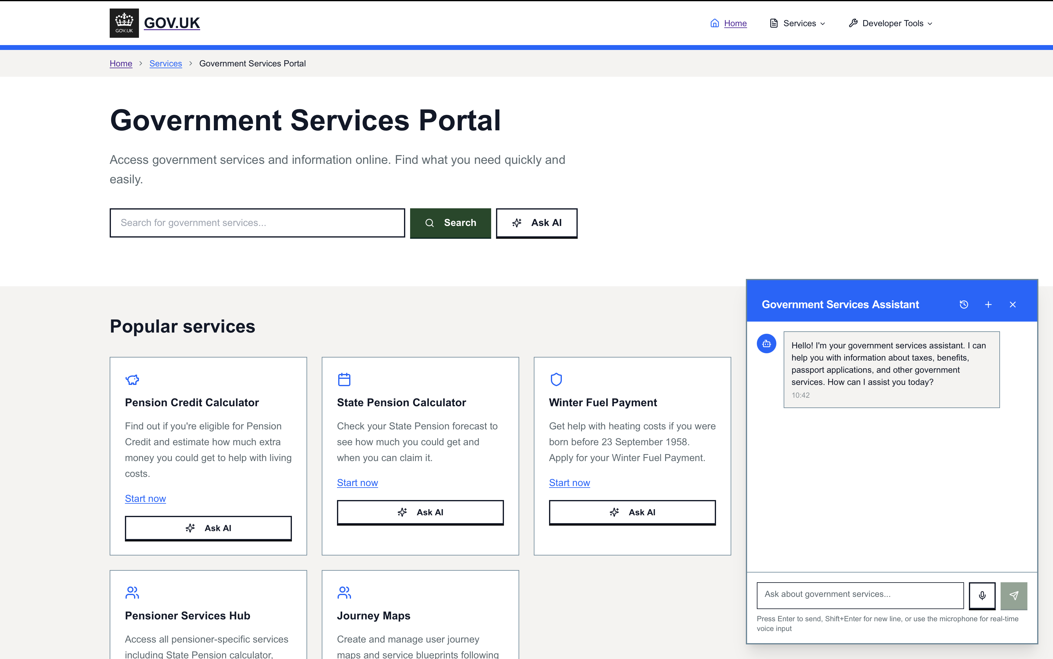Open chat history in the assistant header
Viewport: 1053px width, 659px height.
tap(964, 305)
